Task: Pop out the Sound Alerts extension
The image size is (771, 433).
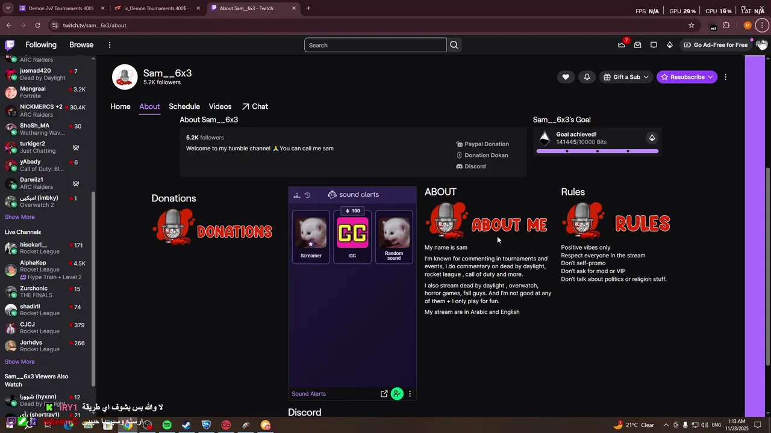Action: point(384,394)
